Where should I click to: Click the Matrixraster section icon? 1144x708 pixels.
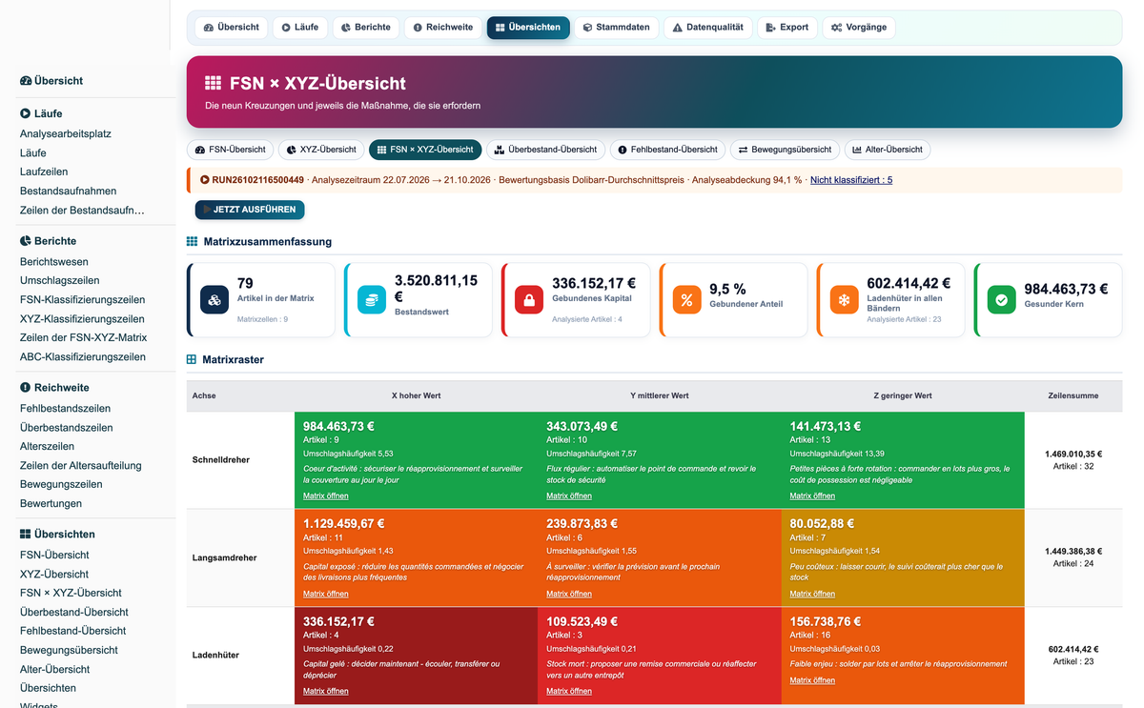(x=192, y=360)
